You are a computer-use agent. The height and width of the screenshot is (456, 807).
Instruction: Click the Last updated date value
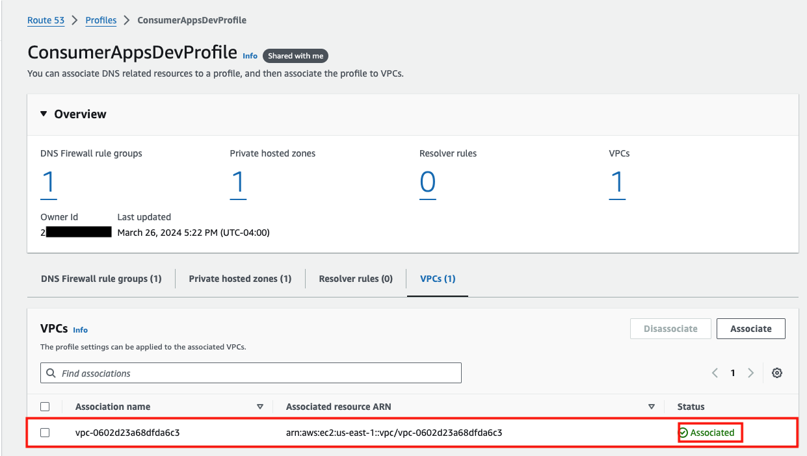click(193, 233)
